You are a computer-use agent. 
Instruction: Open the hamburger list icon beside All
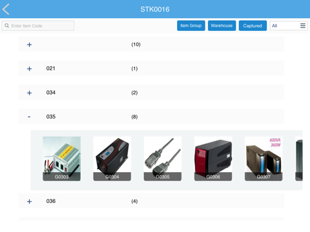click(303, 26)
